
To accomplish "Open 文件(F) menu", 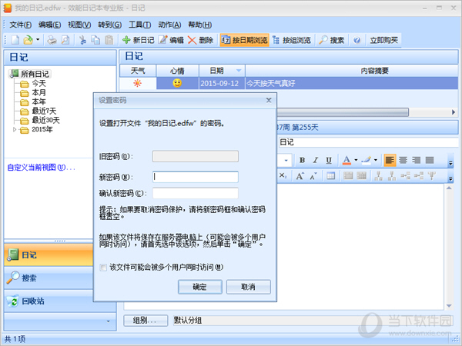I will 20,25.
